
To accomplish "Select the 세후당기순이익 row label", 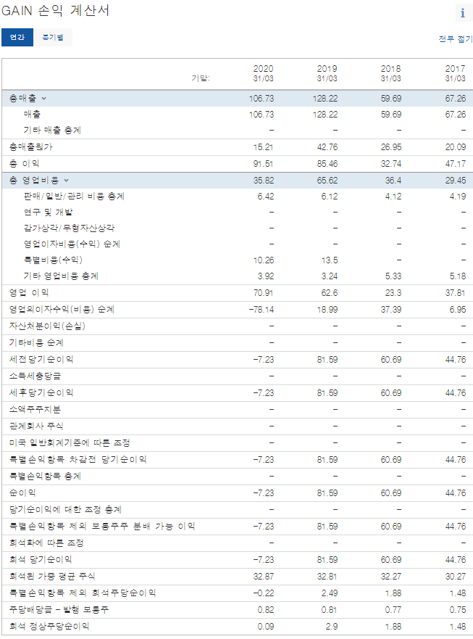I will (x=41, y=392).
